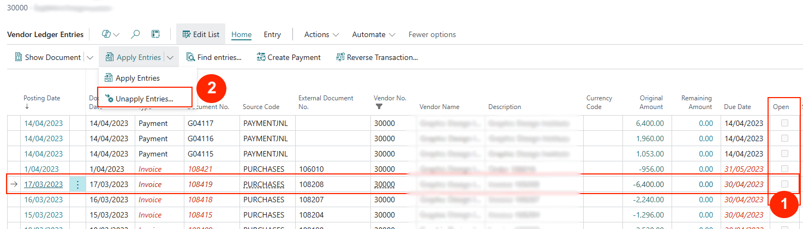Expand the Actions dropdown menu
The image size is (803, 229).
click(321, 34)
